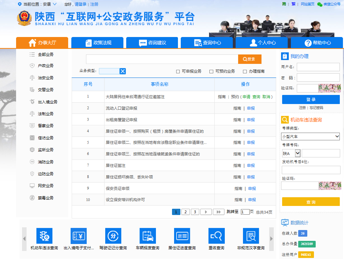Click the 交警业务 sidebar icon
The height and width of the screenshot is (259, 344).
pyautogui.click(x=32, y=90)
